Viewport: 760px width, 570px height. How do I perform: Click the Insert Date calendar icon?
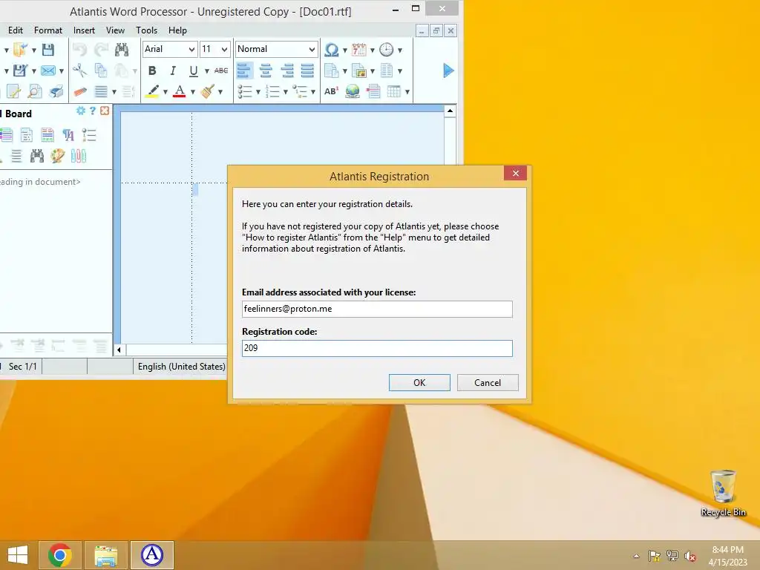[x=359, y=50]
